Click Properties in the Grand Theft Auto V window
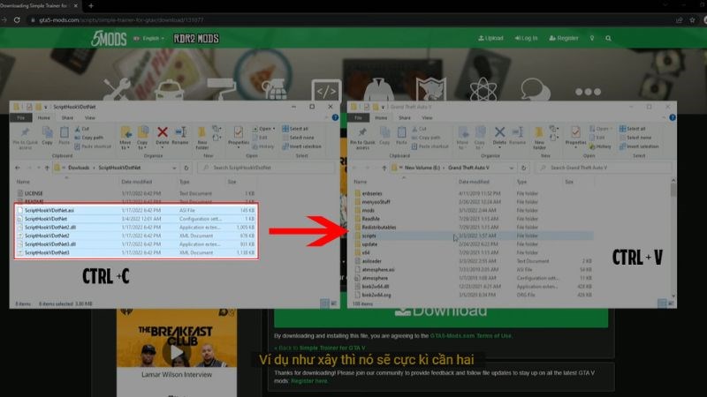707x397 pixels. [576, 136]
